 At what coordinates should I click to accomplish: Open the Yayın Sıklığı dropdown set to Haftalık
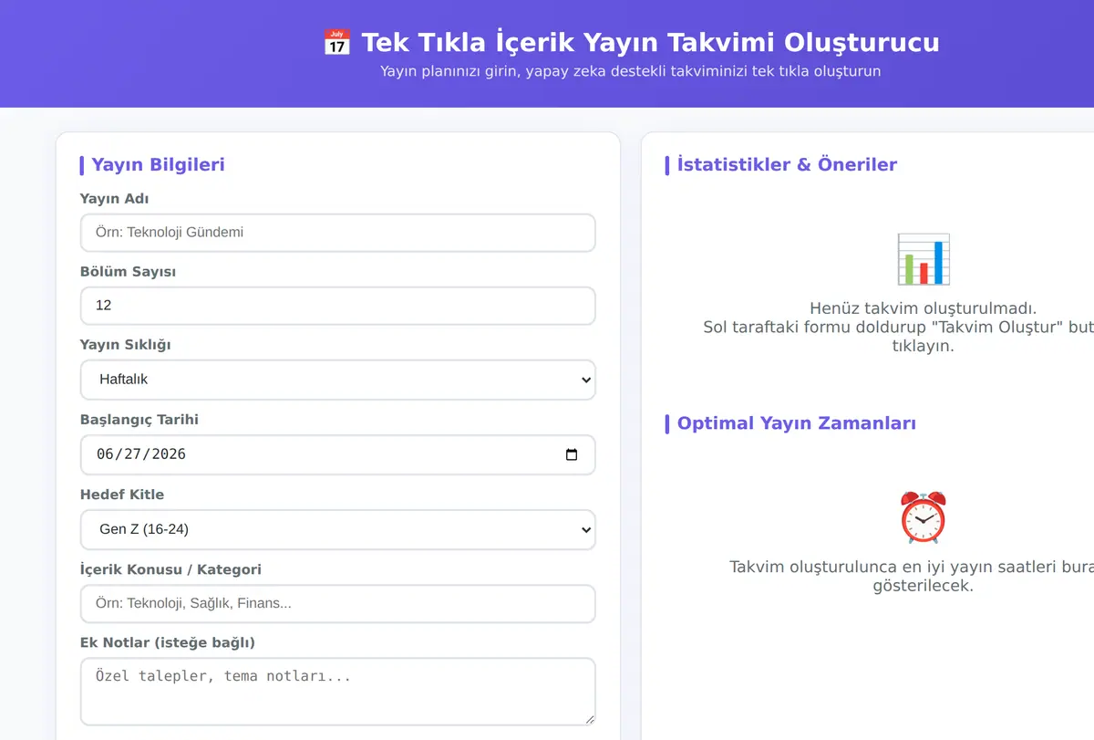[x=338, y=380]
